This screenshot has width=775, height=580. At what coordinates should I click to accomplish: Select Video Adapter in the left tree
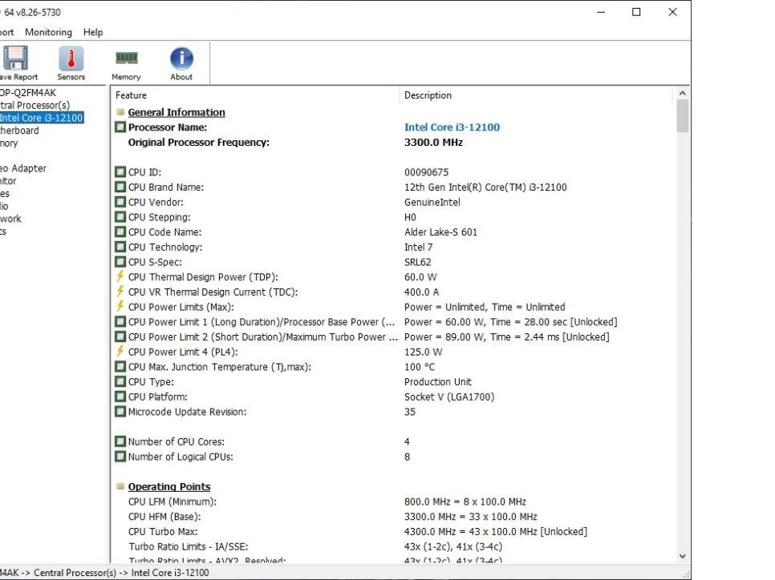tap(22, 169)
